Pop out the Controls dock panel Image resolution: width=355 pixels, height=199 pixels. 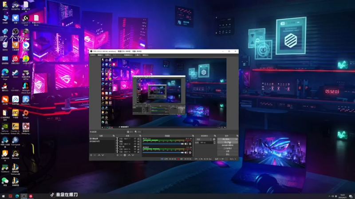237,136
